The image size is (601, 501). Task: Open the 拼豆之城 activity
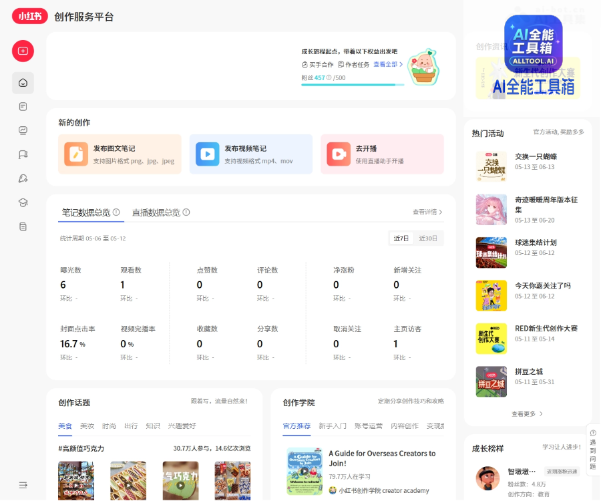point(529,372)
